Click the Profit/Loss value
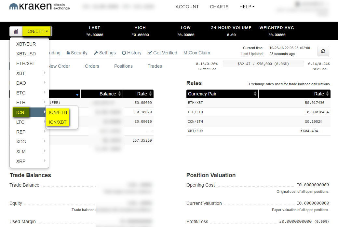 point(304,221)
